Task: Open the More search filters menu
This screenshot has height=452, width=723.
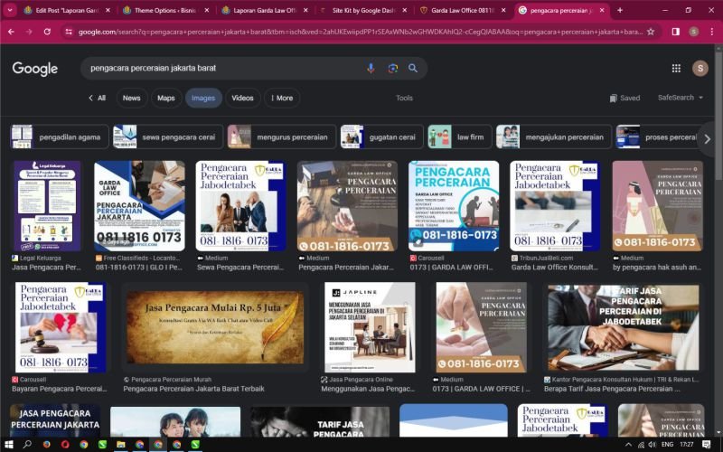Action: pos(281,98)
